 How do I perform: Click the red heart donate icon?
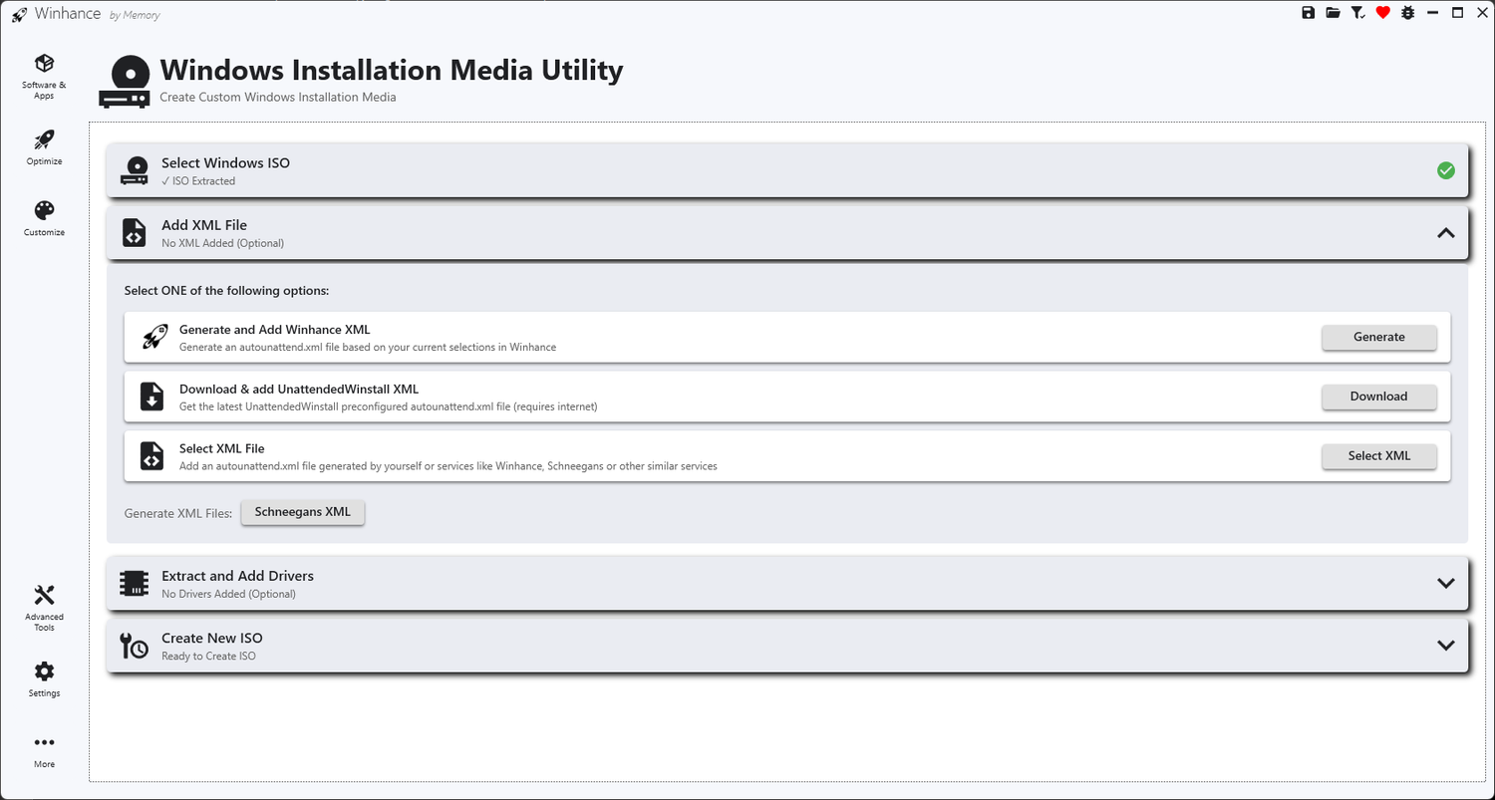(x=1382, y=13)
